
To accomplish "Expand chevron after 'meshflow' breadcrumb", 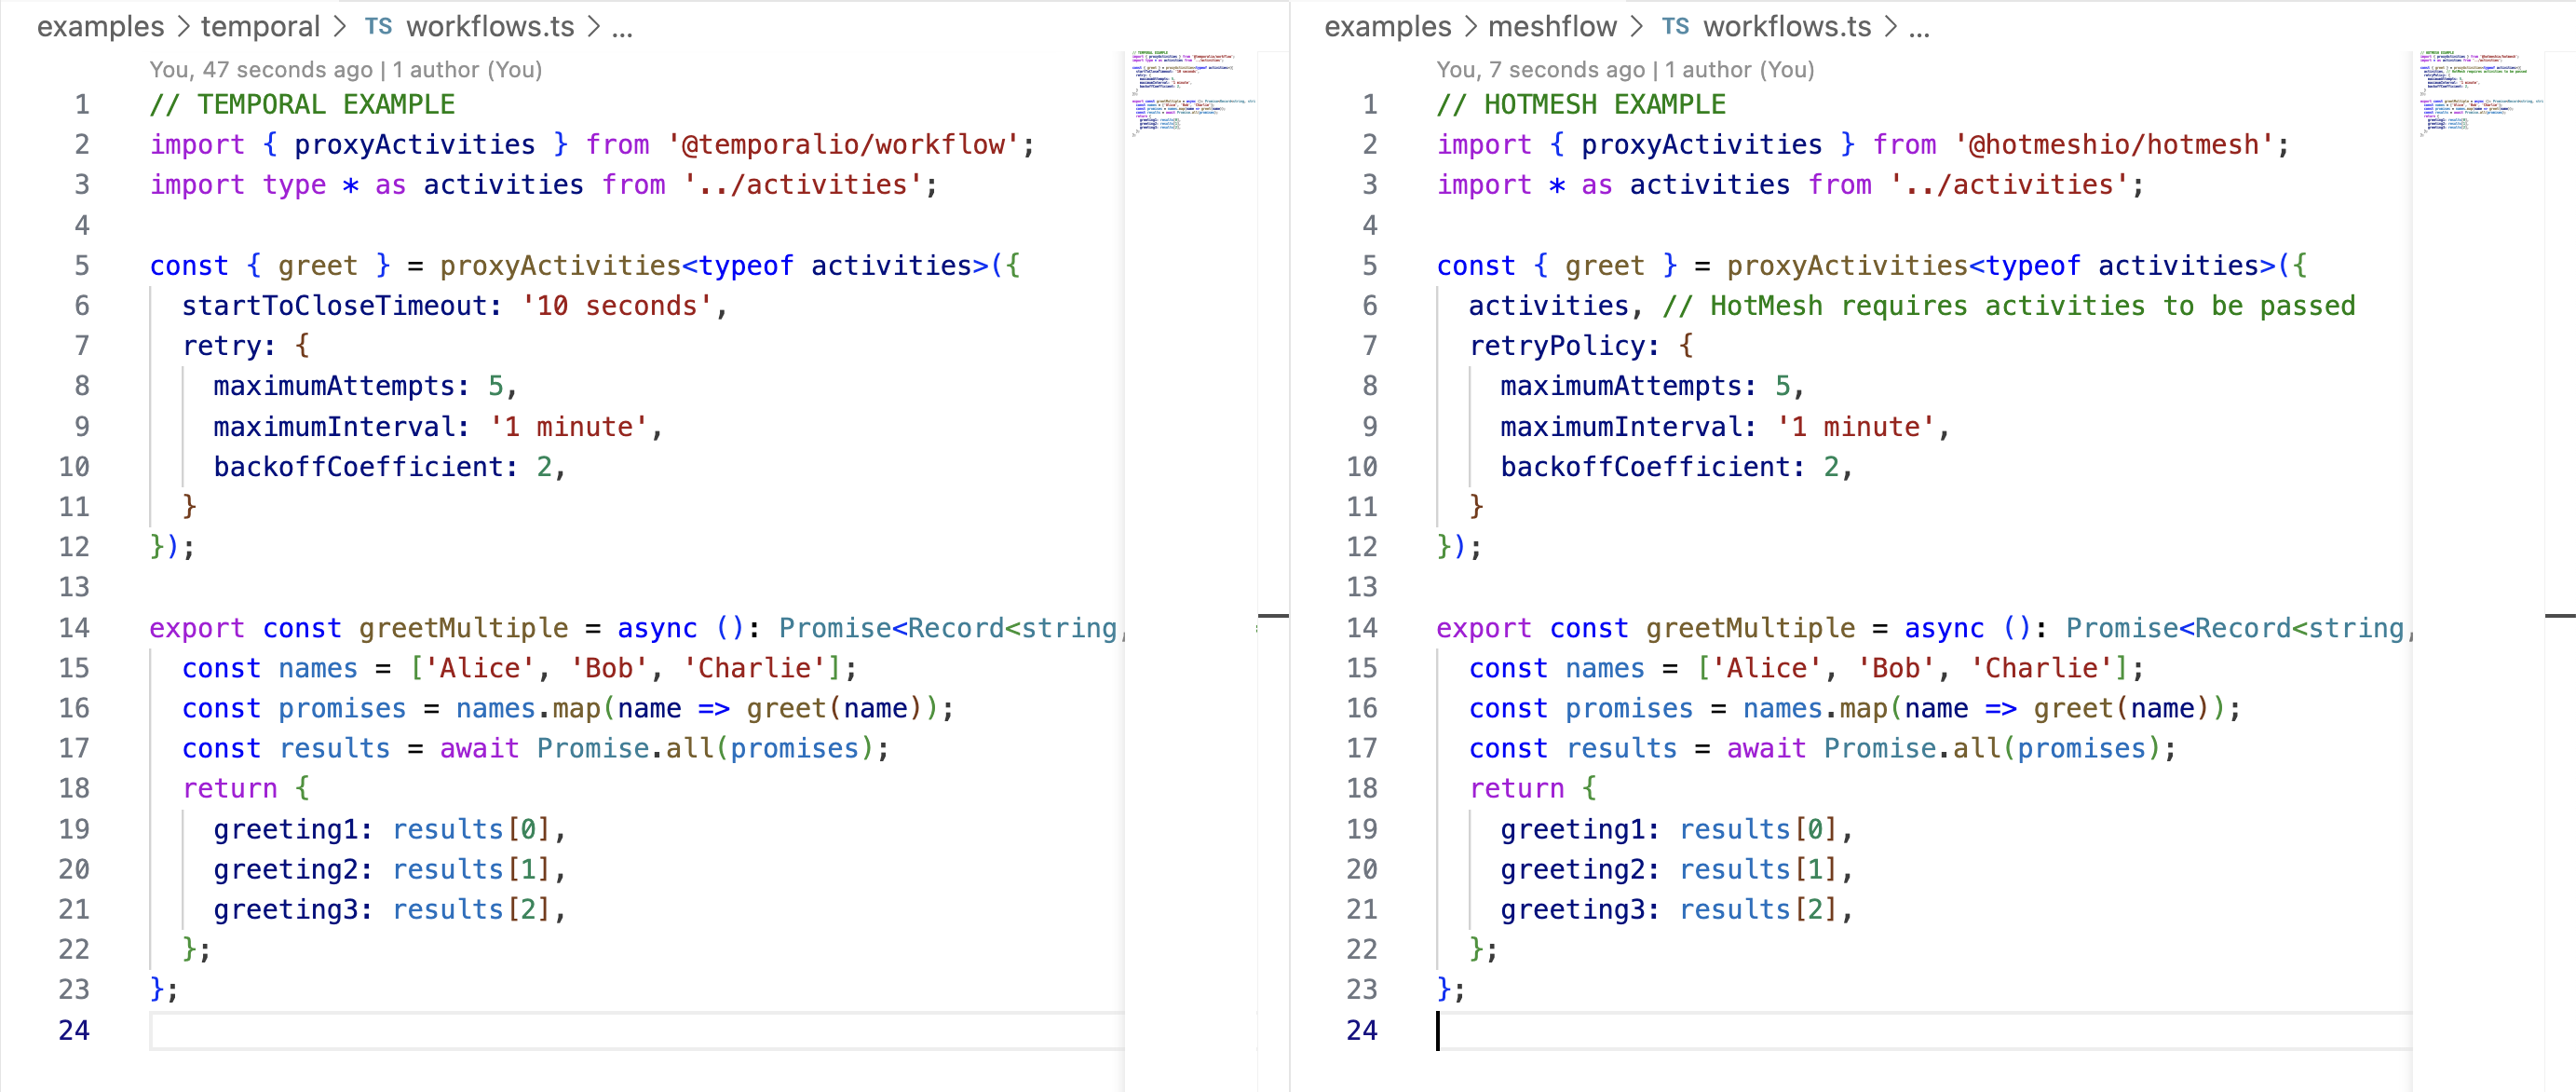I will click(x=1636, y=27).
